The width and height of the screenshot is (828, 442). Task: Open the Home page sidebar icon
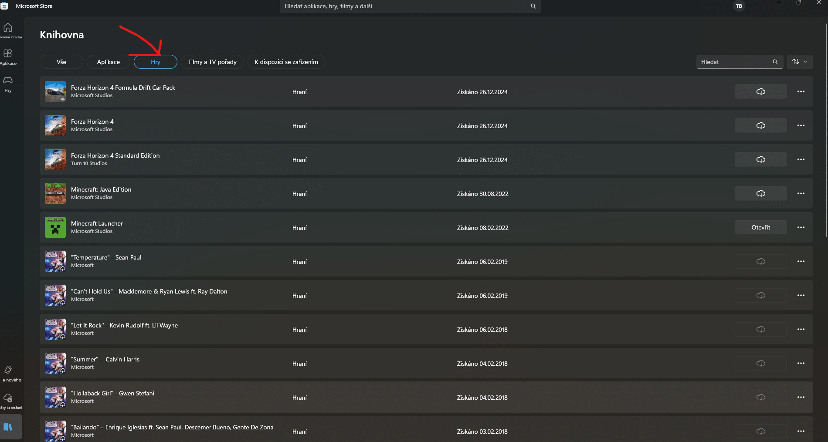click(x=8, y=29)
